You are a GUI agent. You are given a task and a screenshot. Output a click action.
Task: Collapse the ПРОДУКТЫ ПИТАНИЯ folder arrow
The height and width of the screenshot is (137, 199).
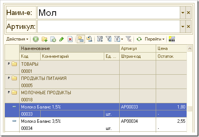tap(9, 78)
